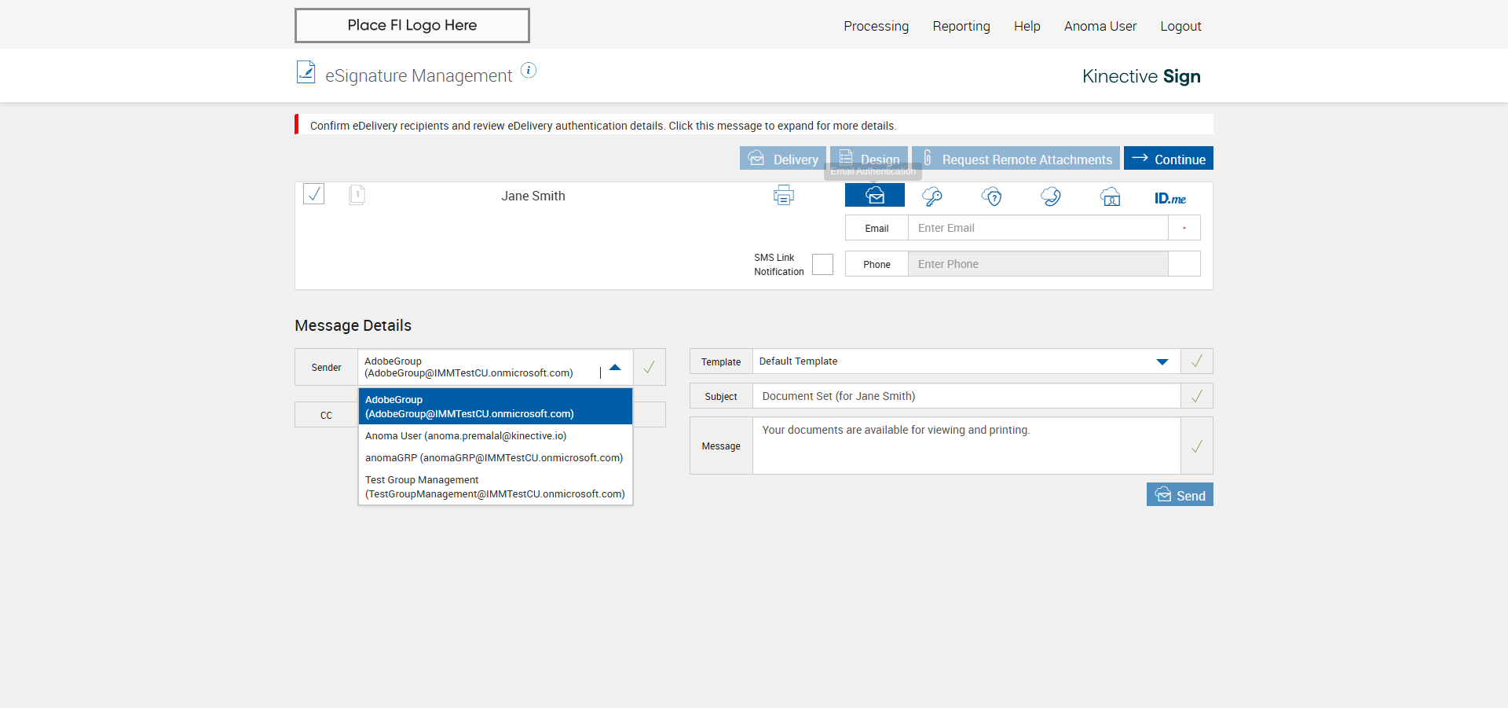Click the document icon beside Jane Smith
1508x708 pixels.
pyautogui.click(x=357, y=195)
